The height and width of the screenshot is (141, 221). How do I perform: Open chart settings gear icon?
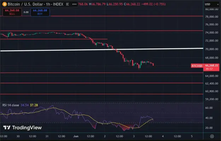212,136
